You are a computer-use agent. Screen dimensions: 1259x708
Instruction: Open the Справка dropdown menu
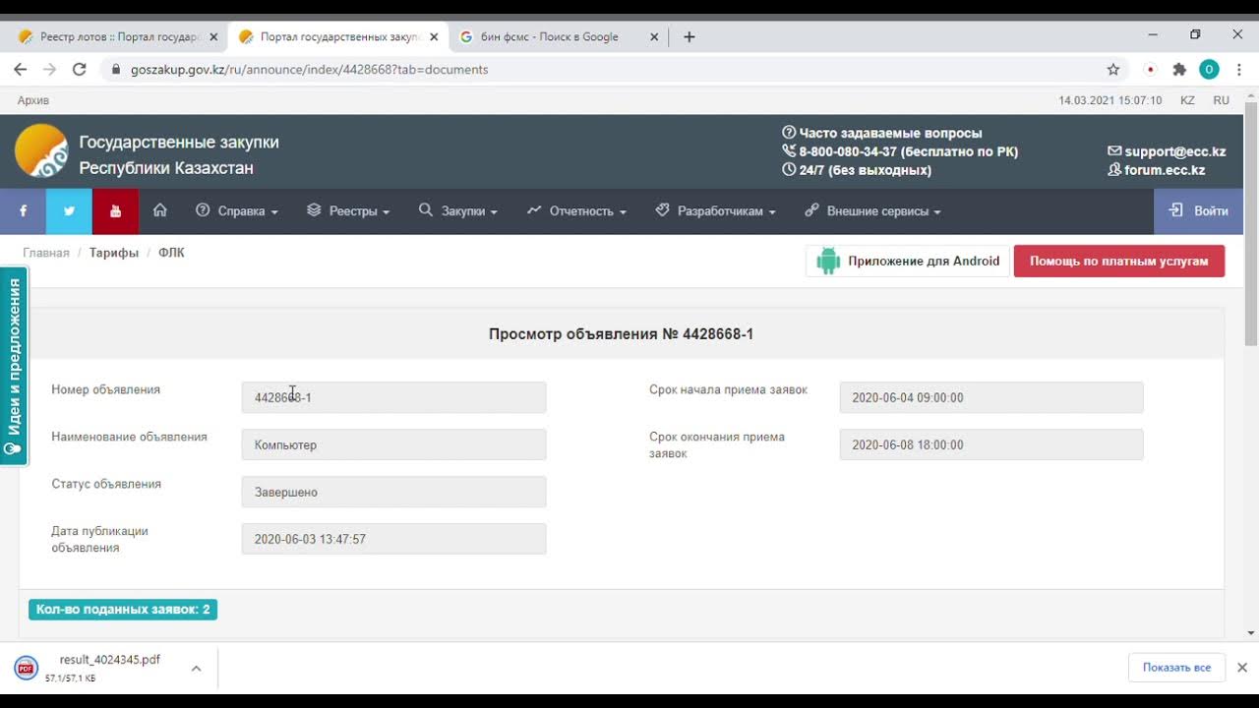coord(237,210)
